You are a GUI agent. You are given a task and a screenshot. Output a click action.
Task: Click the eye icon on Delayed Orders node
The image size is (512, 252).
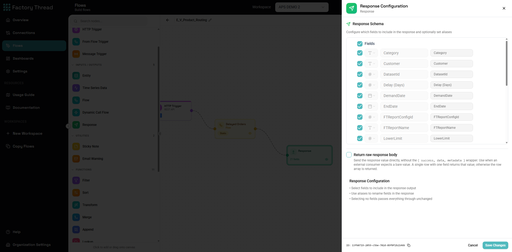click(250, 133)
